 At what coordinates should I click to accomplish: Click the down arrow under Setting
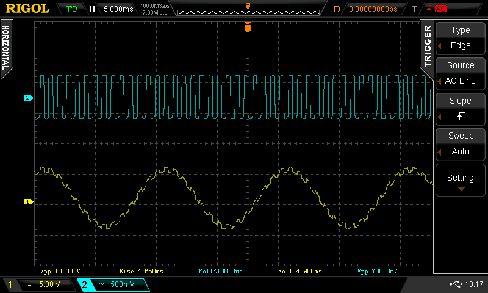tap(461, 189)
